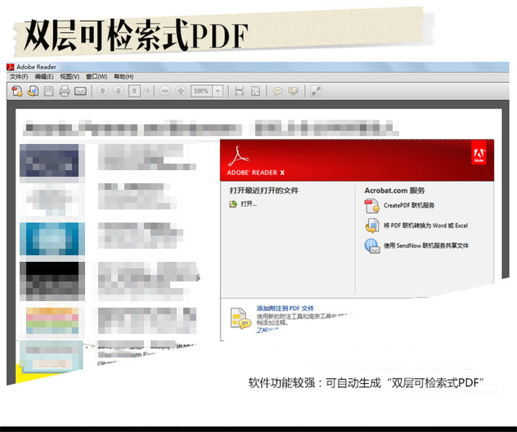The height and width of the screenshot is (432, 517).
Task: Go to next page with down arrow
Action: (118, 91)
